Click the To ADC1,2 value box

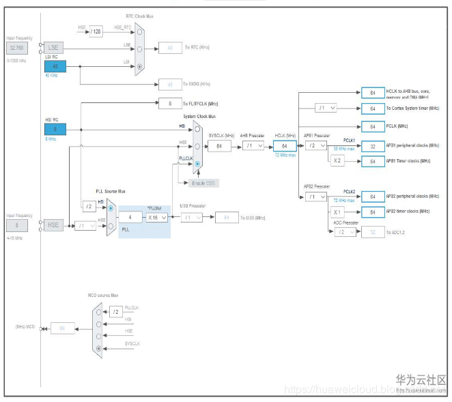pyautogui.click(x=373, y=232)
